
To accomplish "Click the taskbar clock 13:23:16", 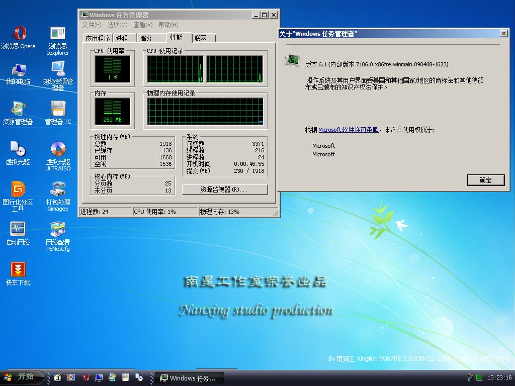I will tap(499, 377).
